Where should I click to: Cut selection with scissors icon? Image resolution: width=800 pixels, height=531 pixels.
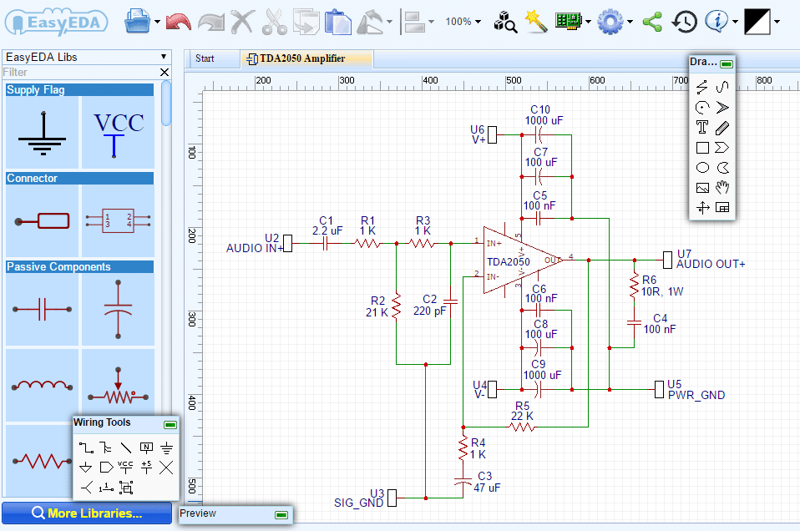pyautogui.click(x=274, y=22)
